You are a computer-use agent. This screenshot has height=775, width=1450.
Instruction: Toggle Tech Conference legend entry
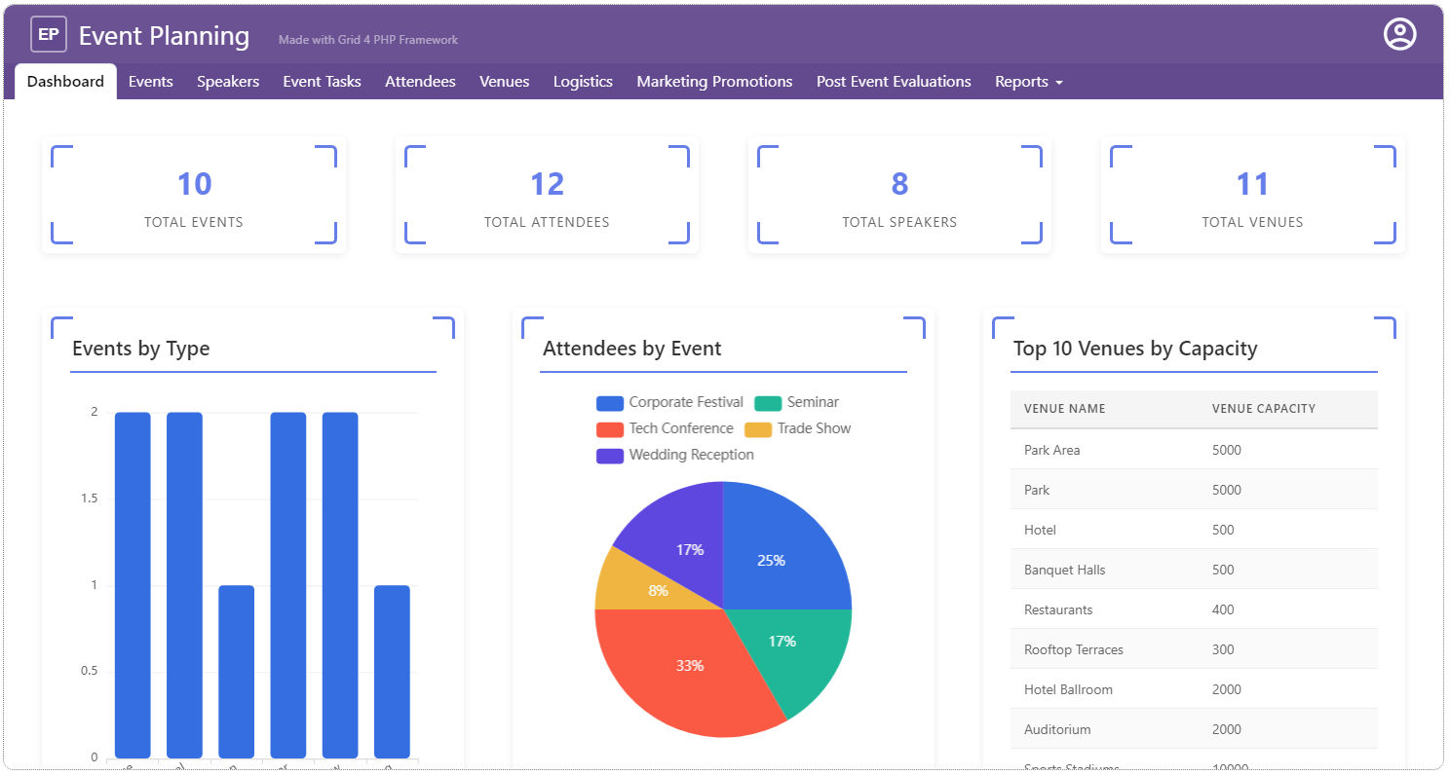coord(665,428)
